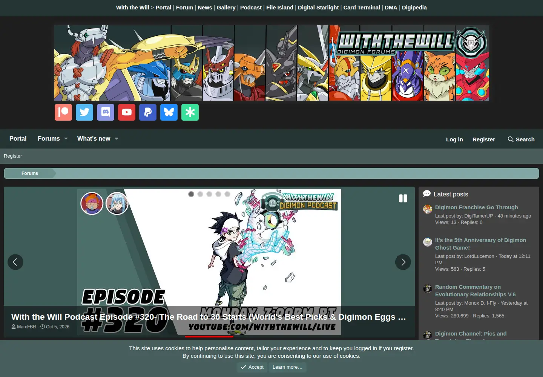Advance to next slide with right arrow

403,262
